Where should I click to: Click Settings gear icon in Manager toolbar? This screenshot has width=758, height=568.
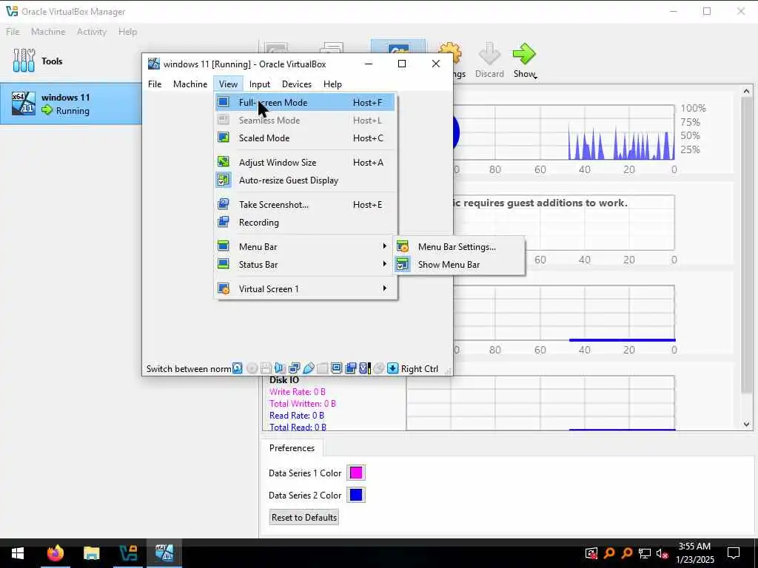(449, 54)
